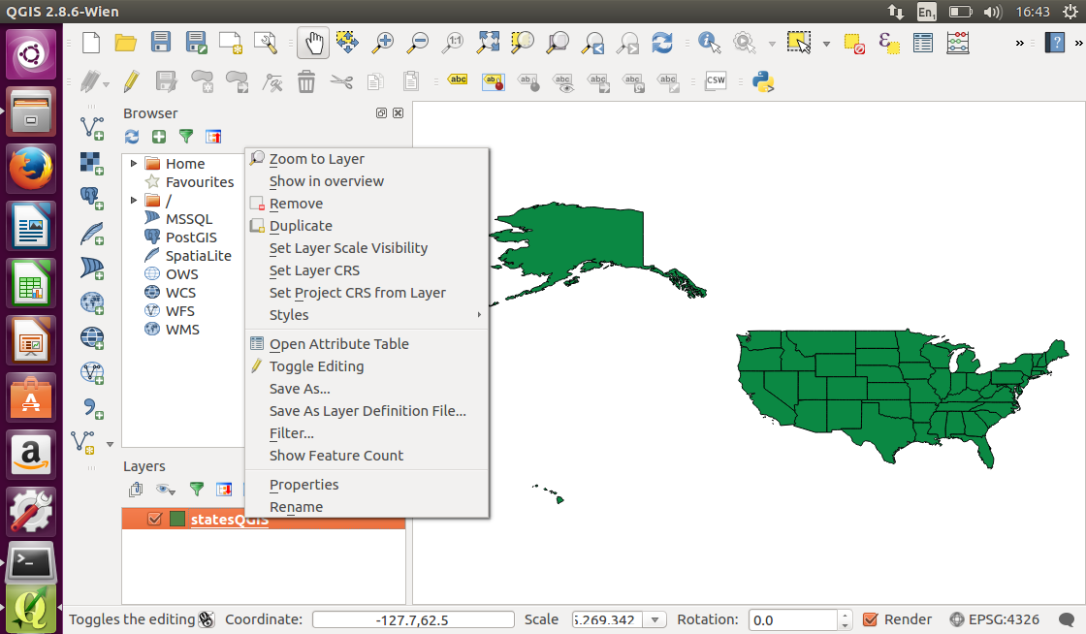Click the Coordinate input field
Screen dimensions: 1086x634
tap(413, 619)
